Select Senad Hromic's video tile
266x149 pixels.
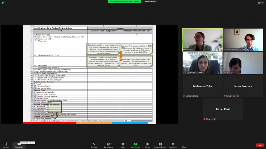pos(243,40)
